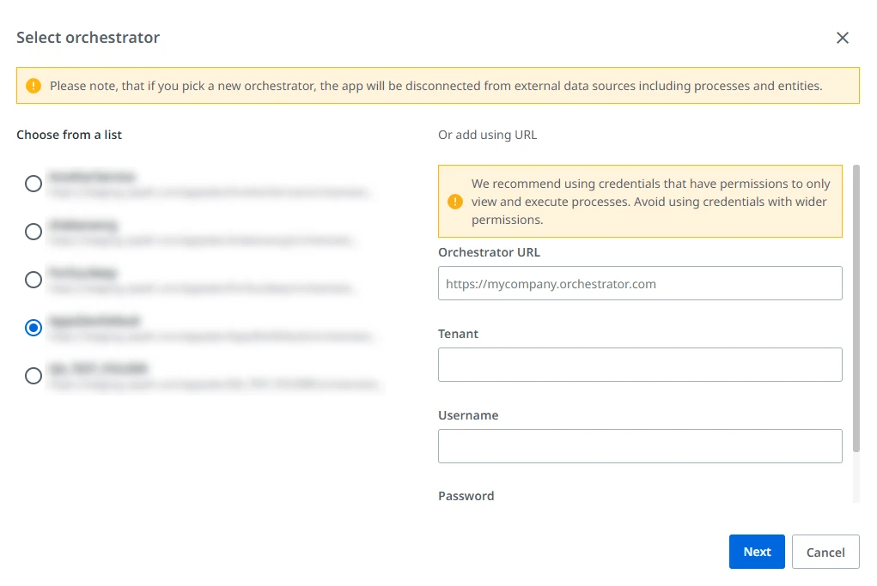
Task: Click the "Or add using URL" label
Action: pos(487,136)
